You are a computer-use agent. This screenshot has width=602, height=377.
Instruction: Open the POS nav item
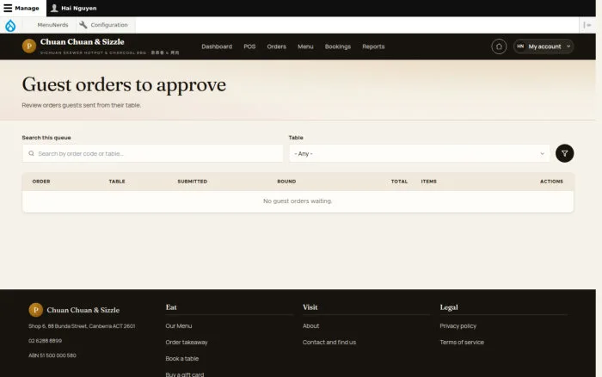coord(249,46)
